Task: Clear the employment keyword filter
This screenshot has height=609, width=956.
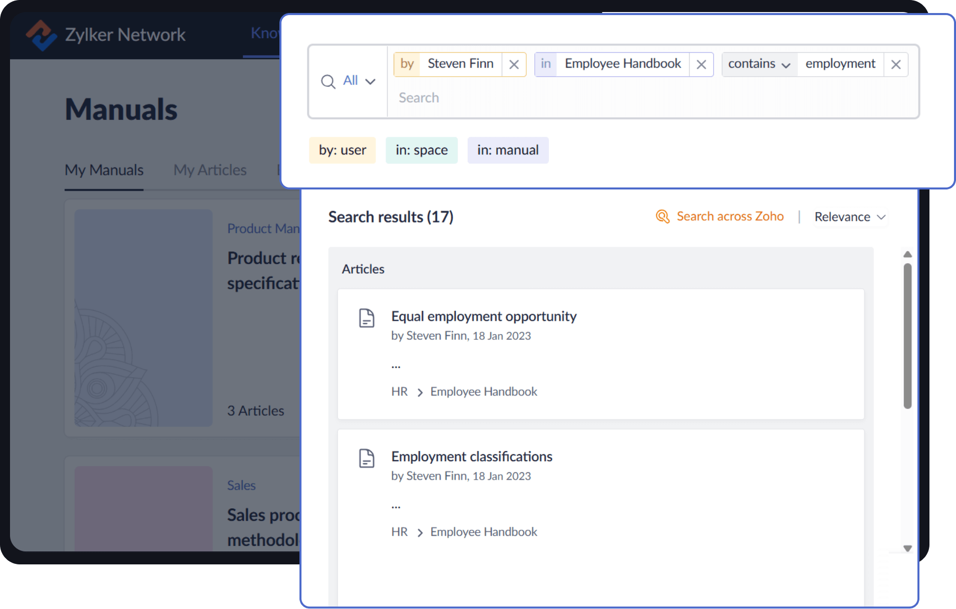Action: 895,64
